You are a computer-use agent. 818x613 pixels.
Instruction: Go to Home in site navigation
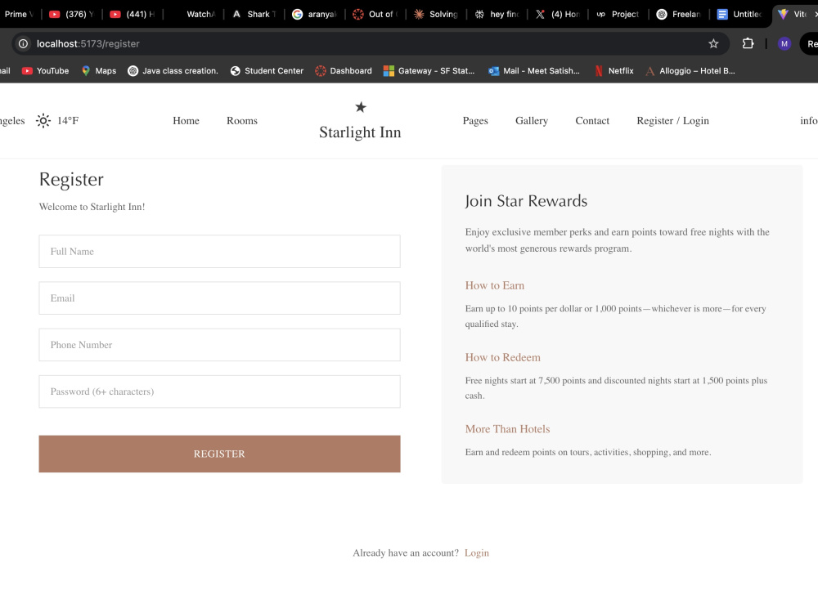click(x=187, y=121)
